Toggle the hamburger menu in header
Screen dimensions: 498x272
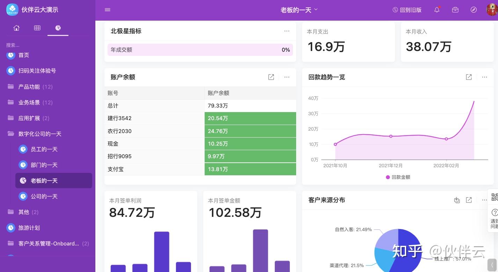(x=108, y=10)
